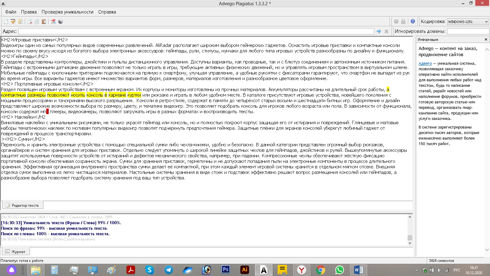Follow the Адвего link in the info panel

coord(425,63)
